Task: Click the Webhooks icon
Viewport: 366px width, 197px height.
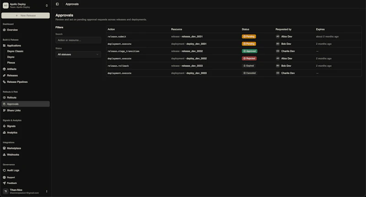Action: (x=4, y=155)
